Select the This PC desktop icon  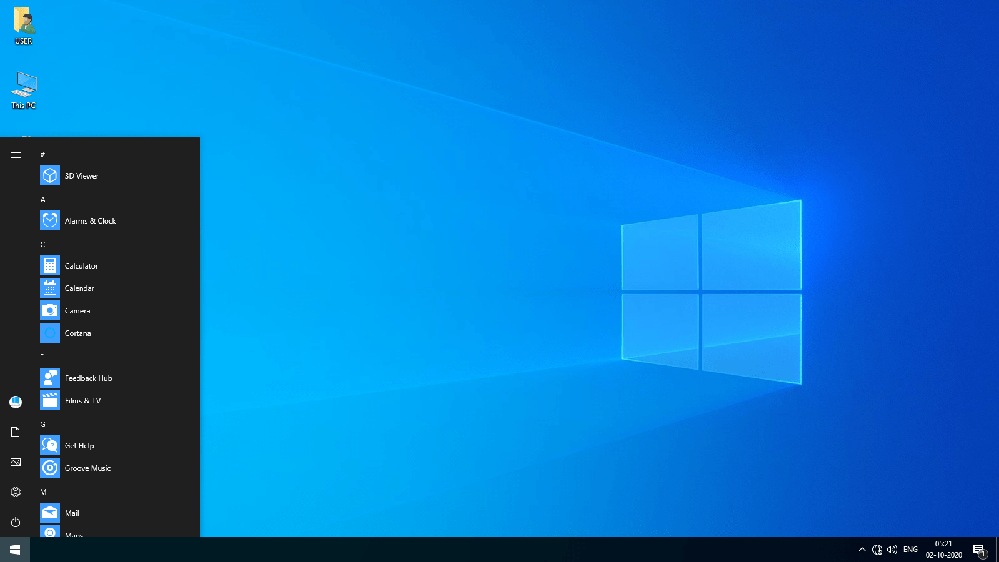[x=24, y=91]
